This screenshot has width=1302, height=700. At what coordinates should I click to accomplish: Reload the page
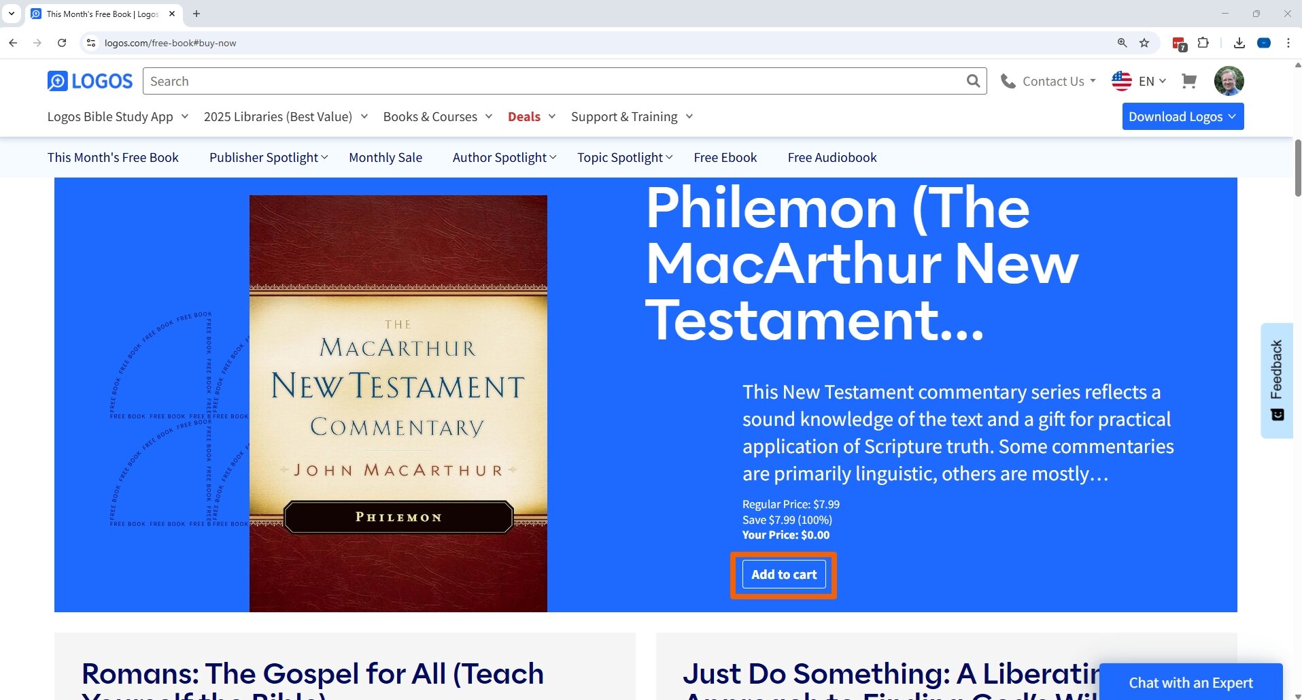click(62, 43)
